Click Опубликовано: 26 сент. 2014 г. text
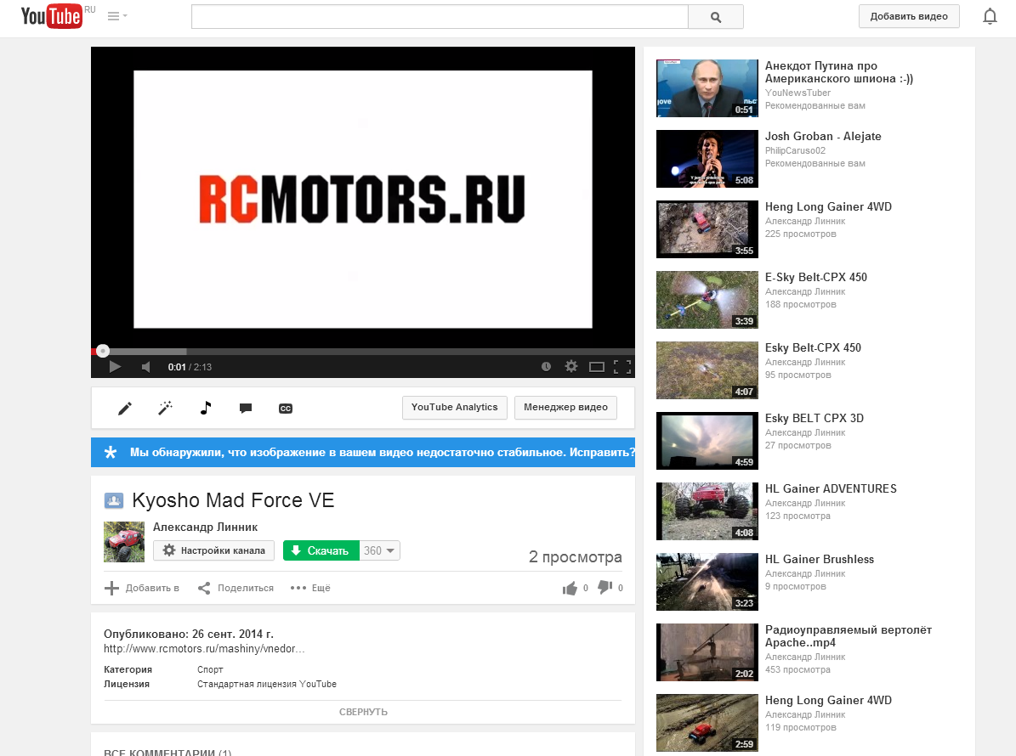 tap(189, 635)
